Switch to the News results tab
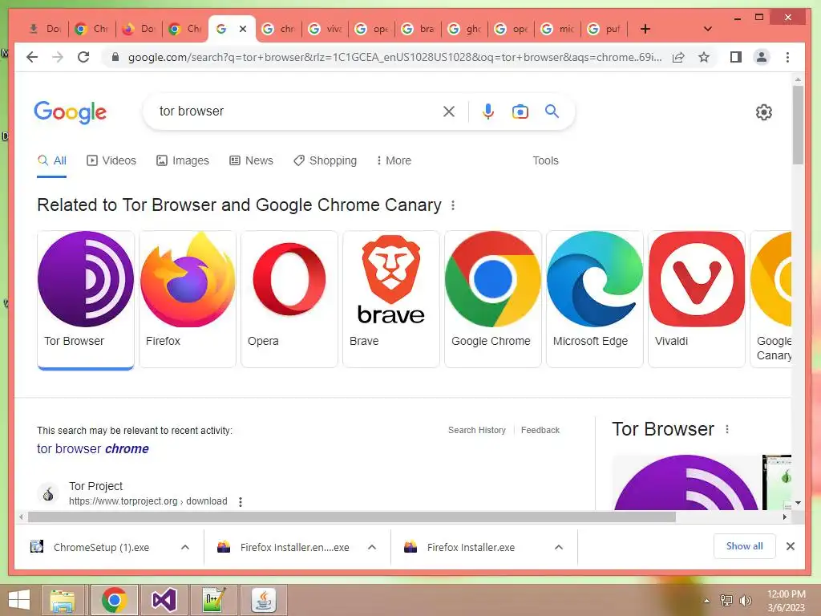The width and height of the screenshot is (821, 616). (x=251, y=160)
